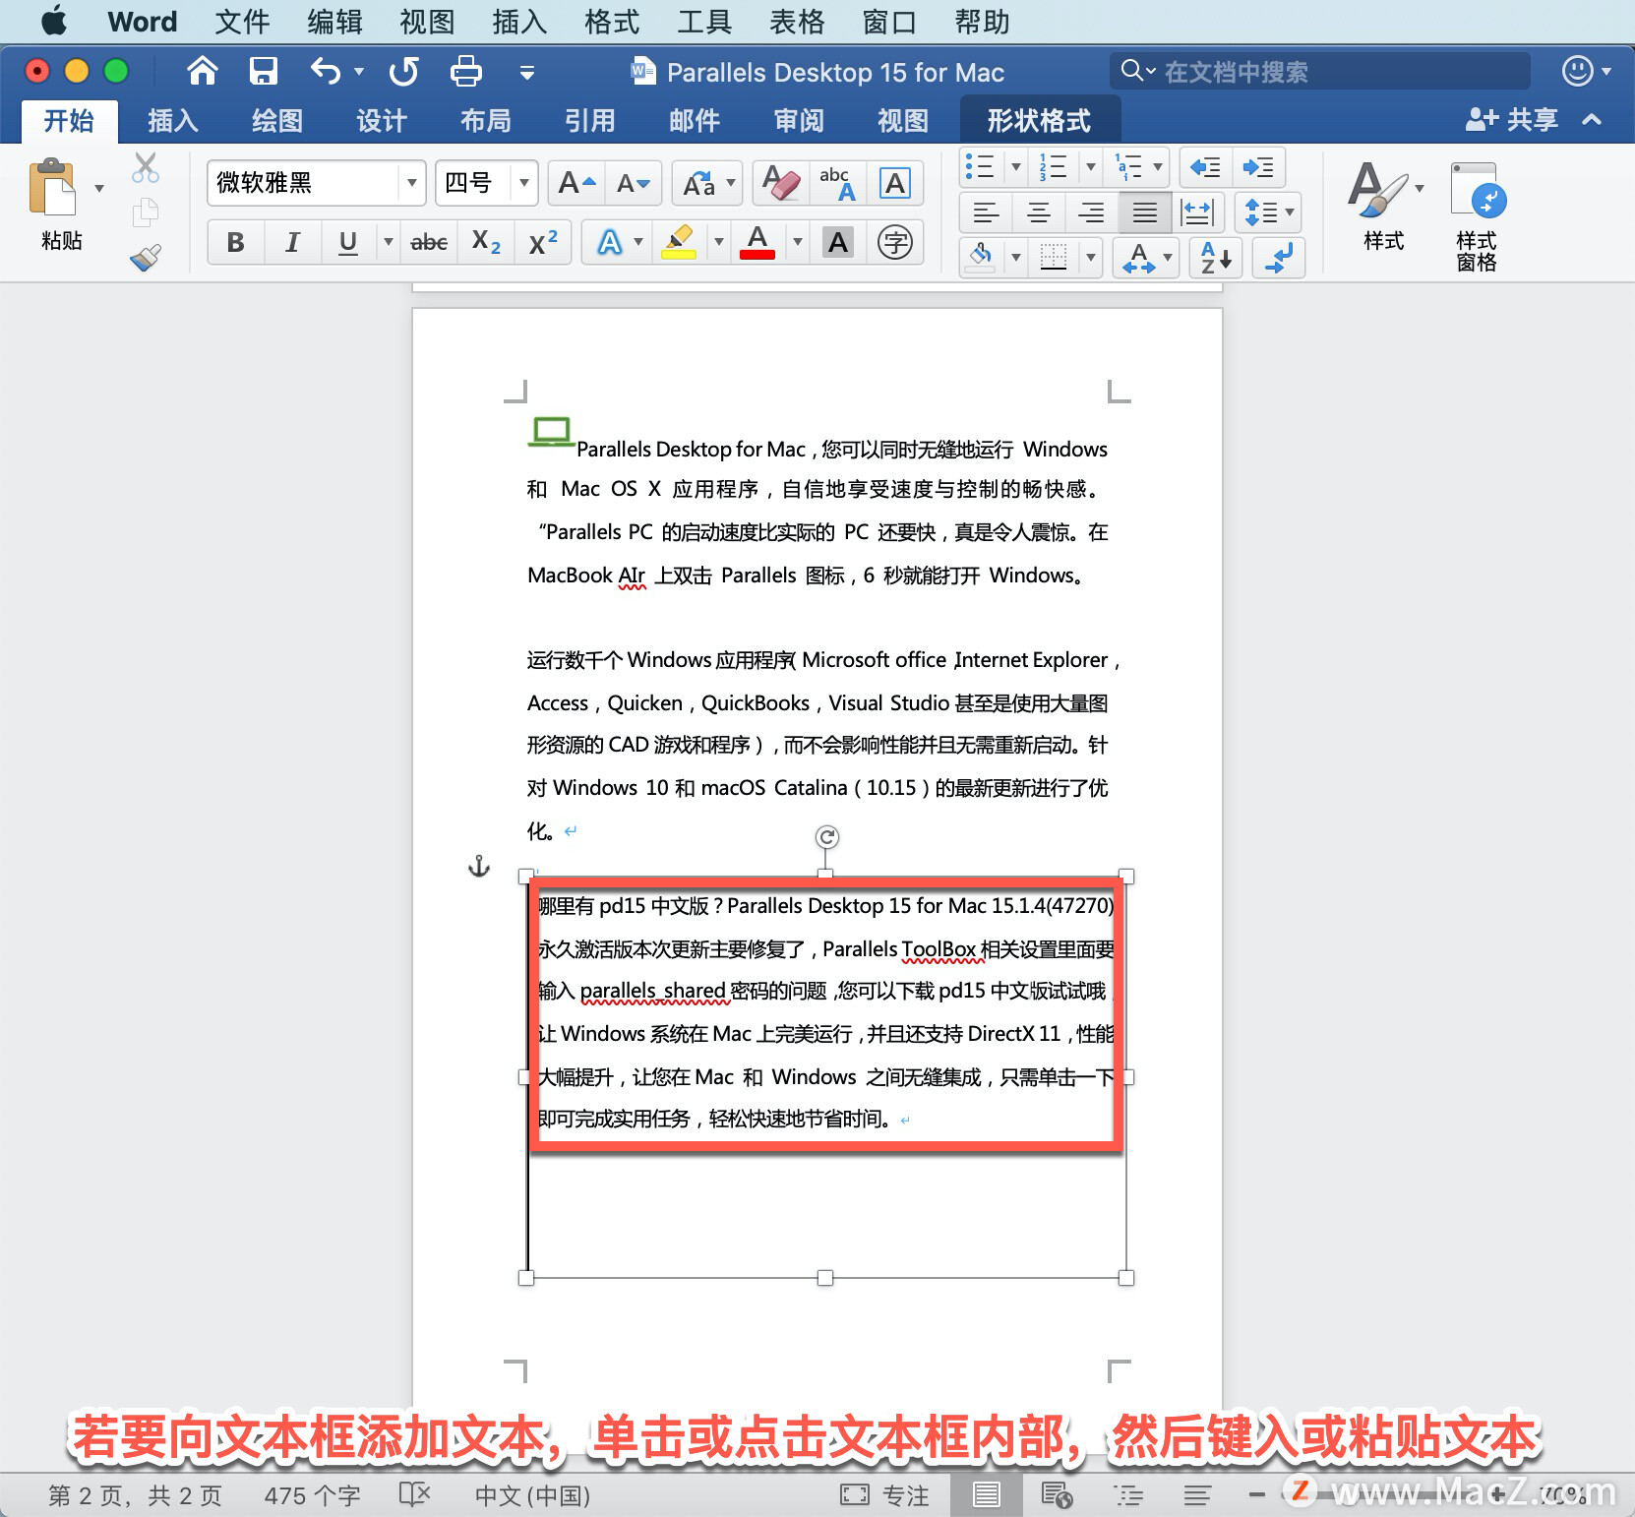Click the 共享 share button

(1512, 120)
